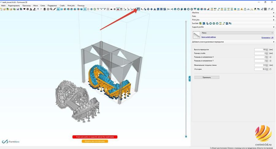Click the blue side panel collapse handle
Screen dimensions: 276x149
click(x=190, y=78)
